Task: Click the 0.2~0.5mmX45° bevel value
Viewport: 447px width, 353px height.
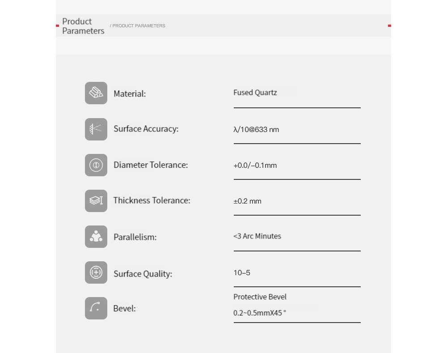Action: (260, 313)
